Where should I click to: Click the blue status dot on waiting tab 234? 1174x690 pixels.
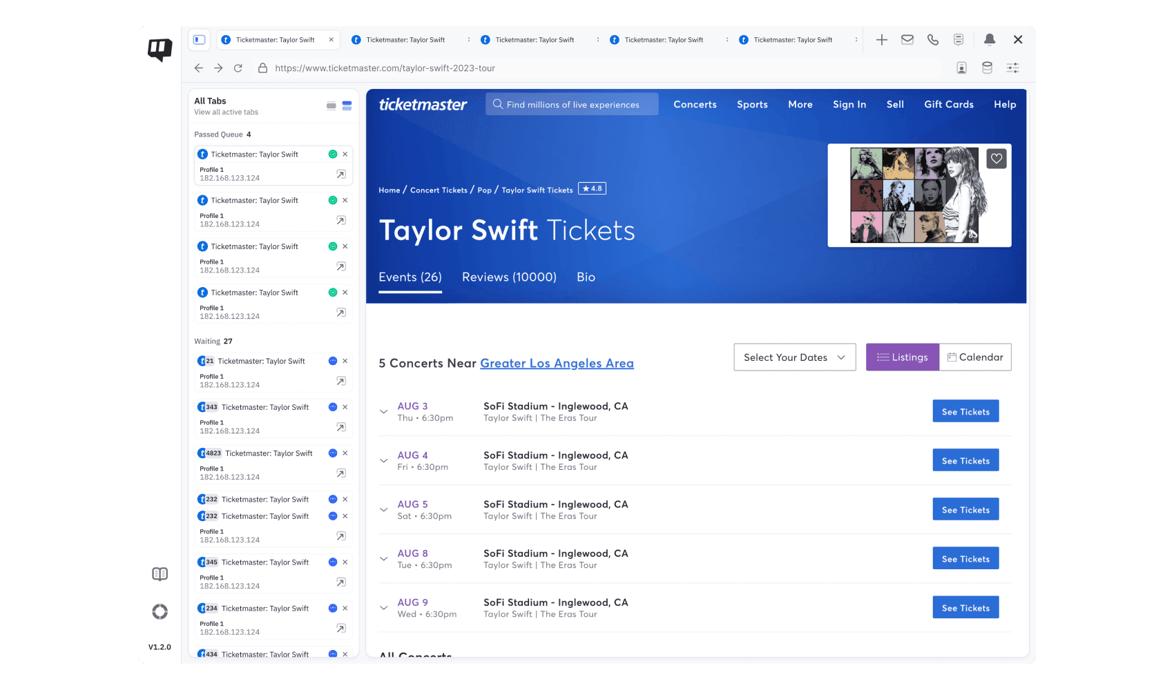333,609
